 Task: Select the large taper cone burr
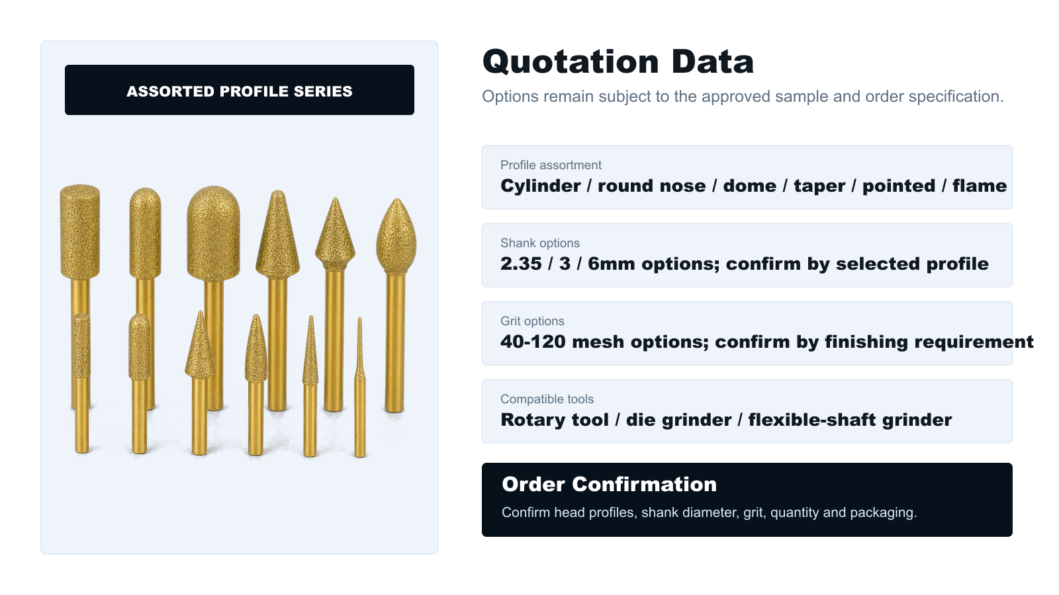(x=278, y=235)
